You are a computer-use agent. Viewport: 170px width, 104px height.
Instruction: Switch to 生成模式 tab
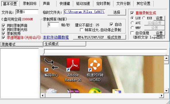tap(65, 44)
